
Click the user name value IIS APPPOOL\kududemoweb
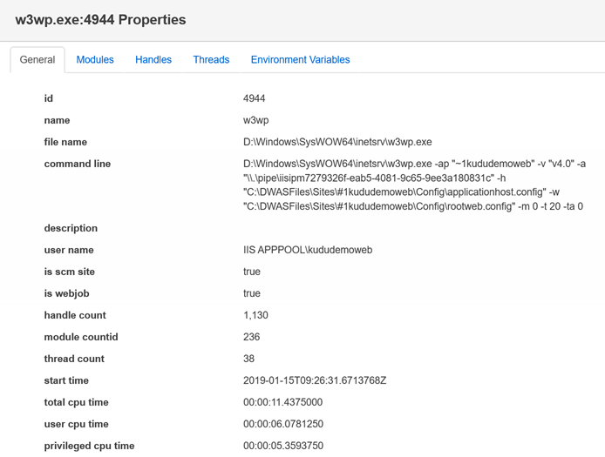coord(308,250)
